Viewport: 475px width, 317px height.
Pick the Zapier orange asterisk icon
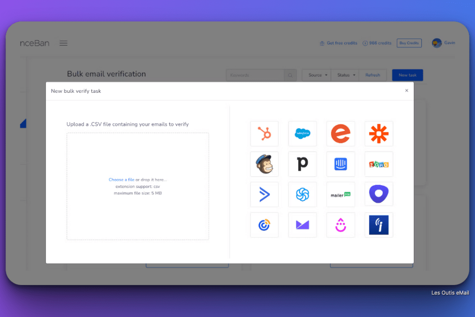click(x=379, y=134)
